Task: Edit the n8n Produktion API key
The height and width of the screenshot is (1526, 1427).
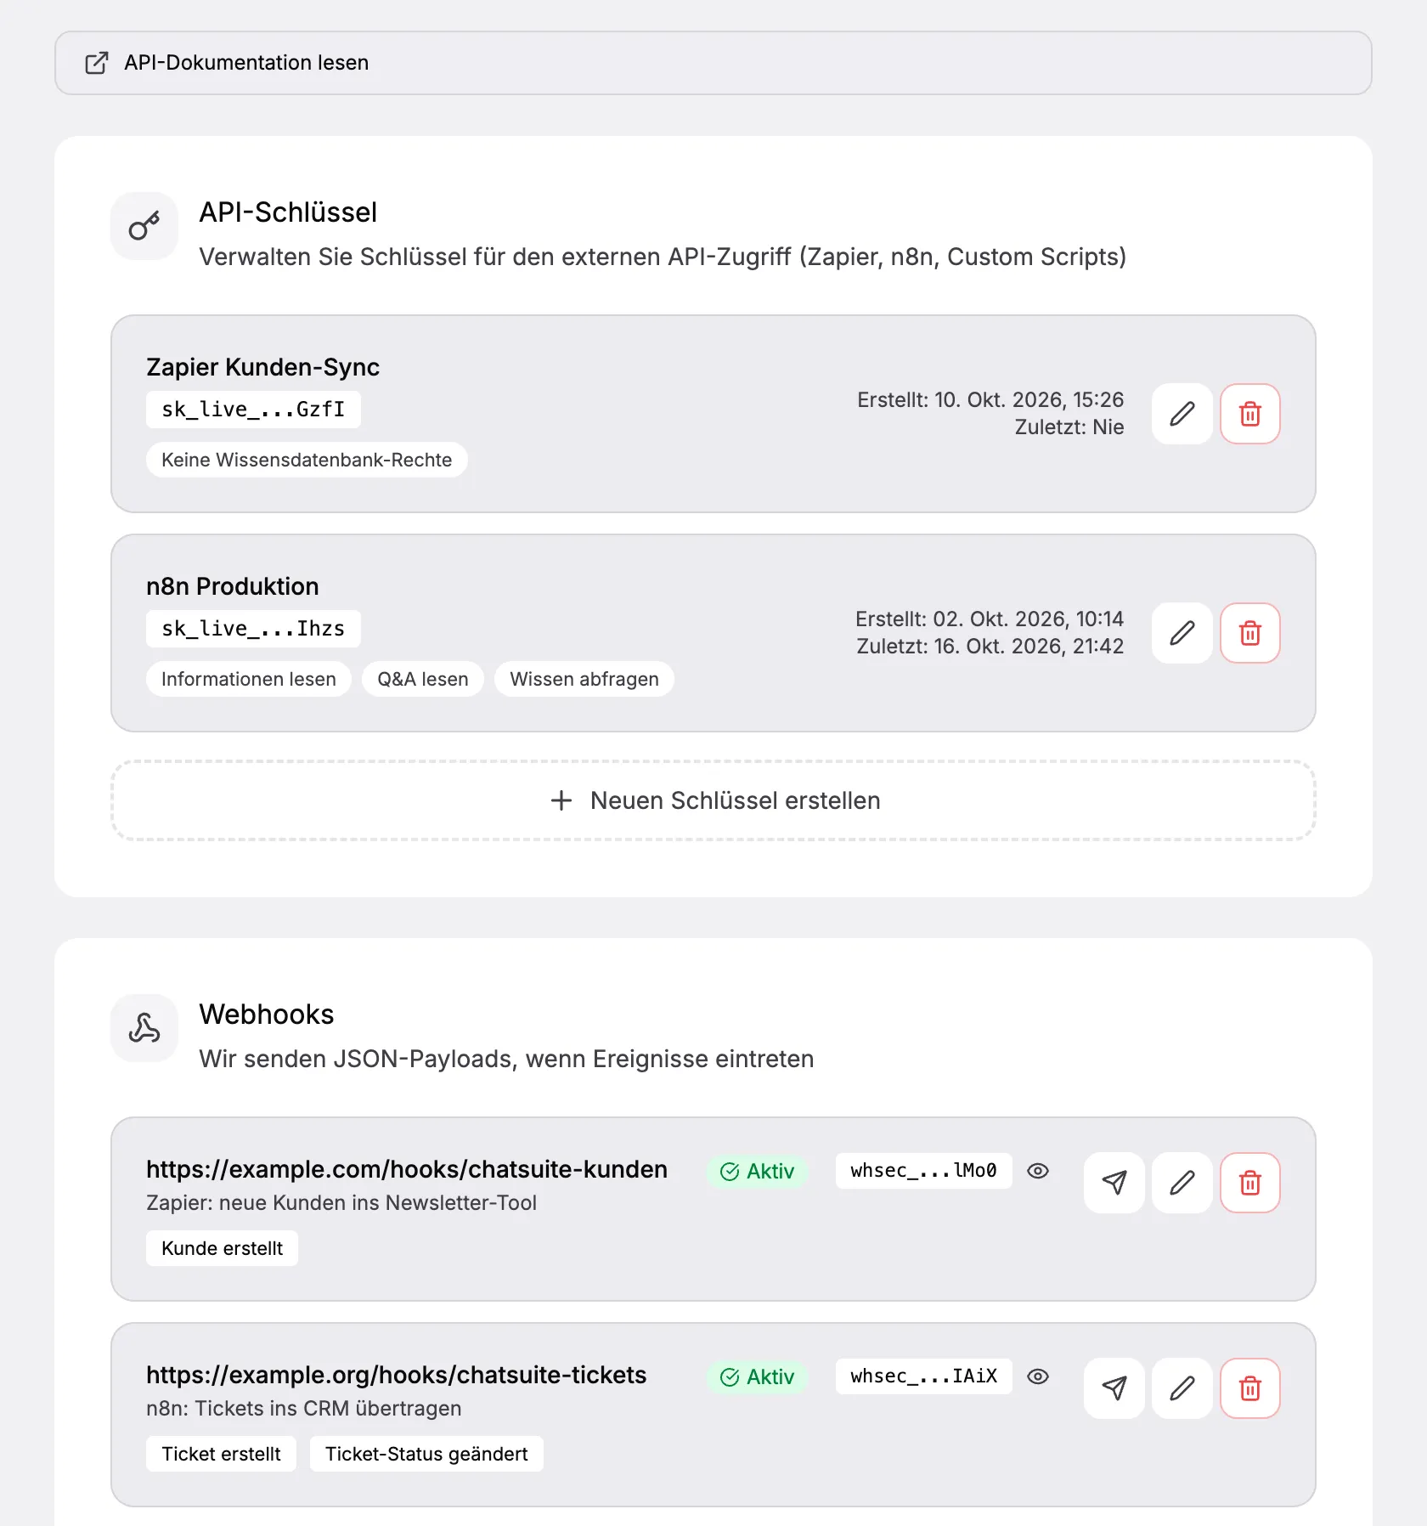Action: (x=1182, y=633)
